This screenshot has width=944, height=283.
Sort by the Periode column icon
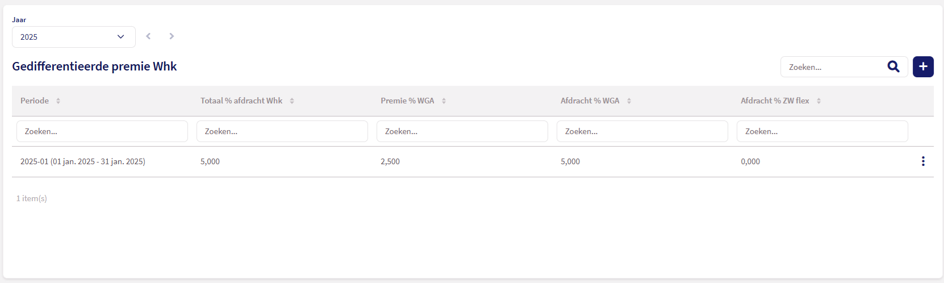58,101
